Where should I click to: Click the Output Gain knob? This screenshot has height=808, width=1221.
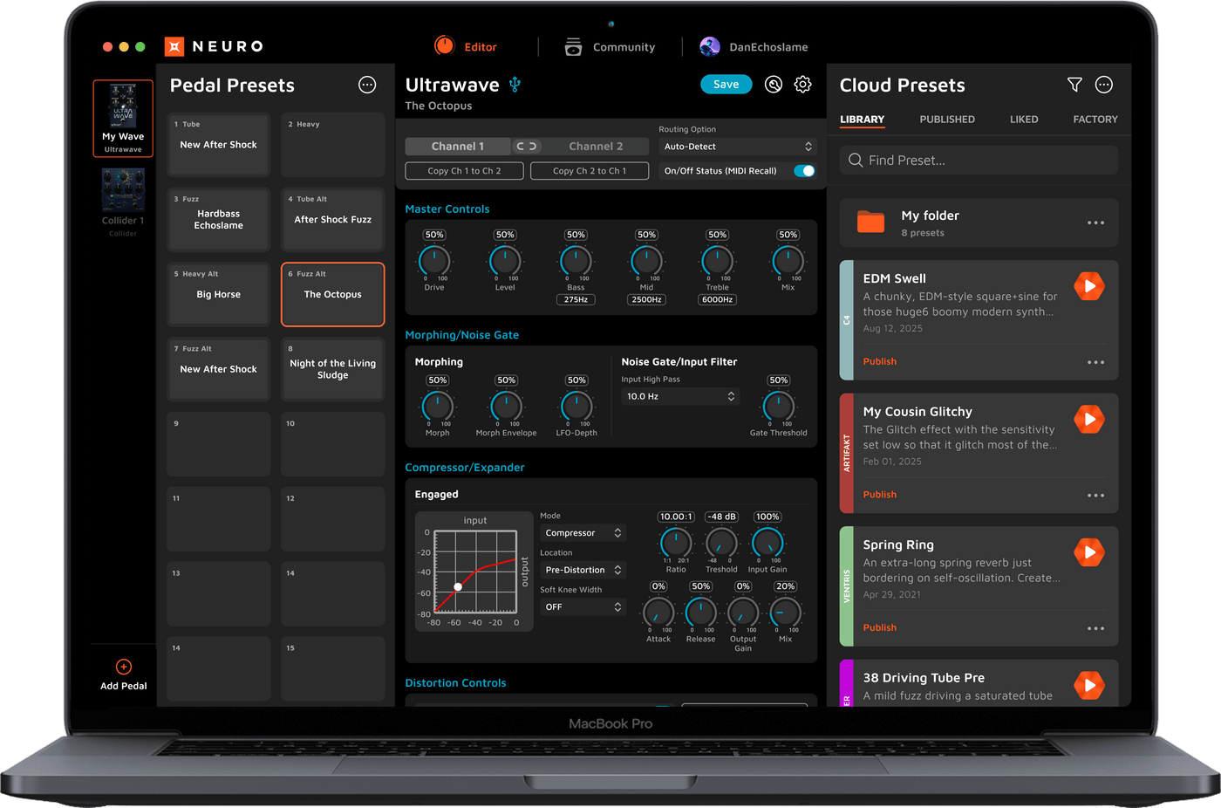coord(743,613)
